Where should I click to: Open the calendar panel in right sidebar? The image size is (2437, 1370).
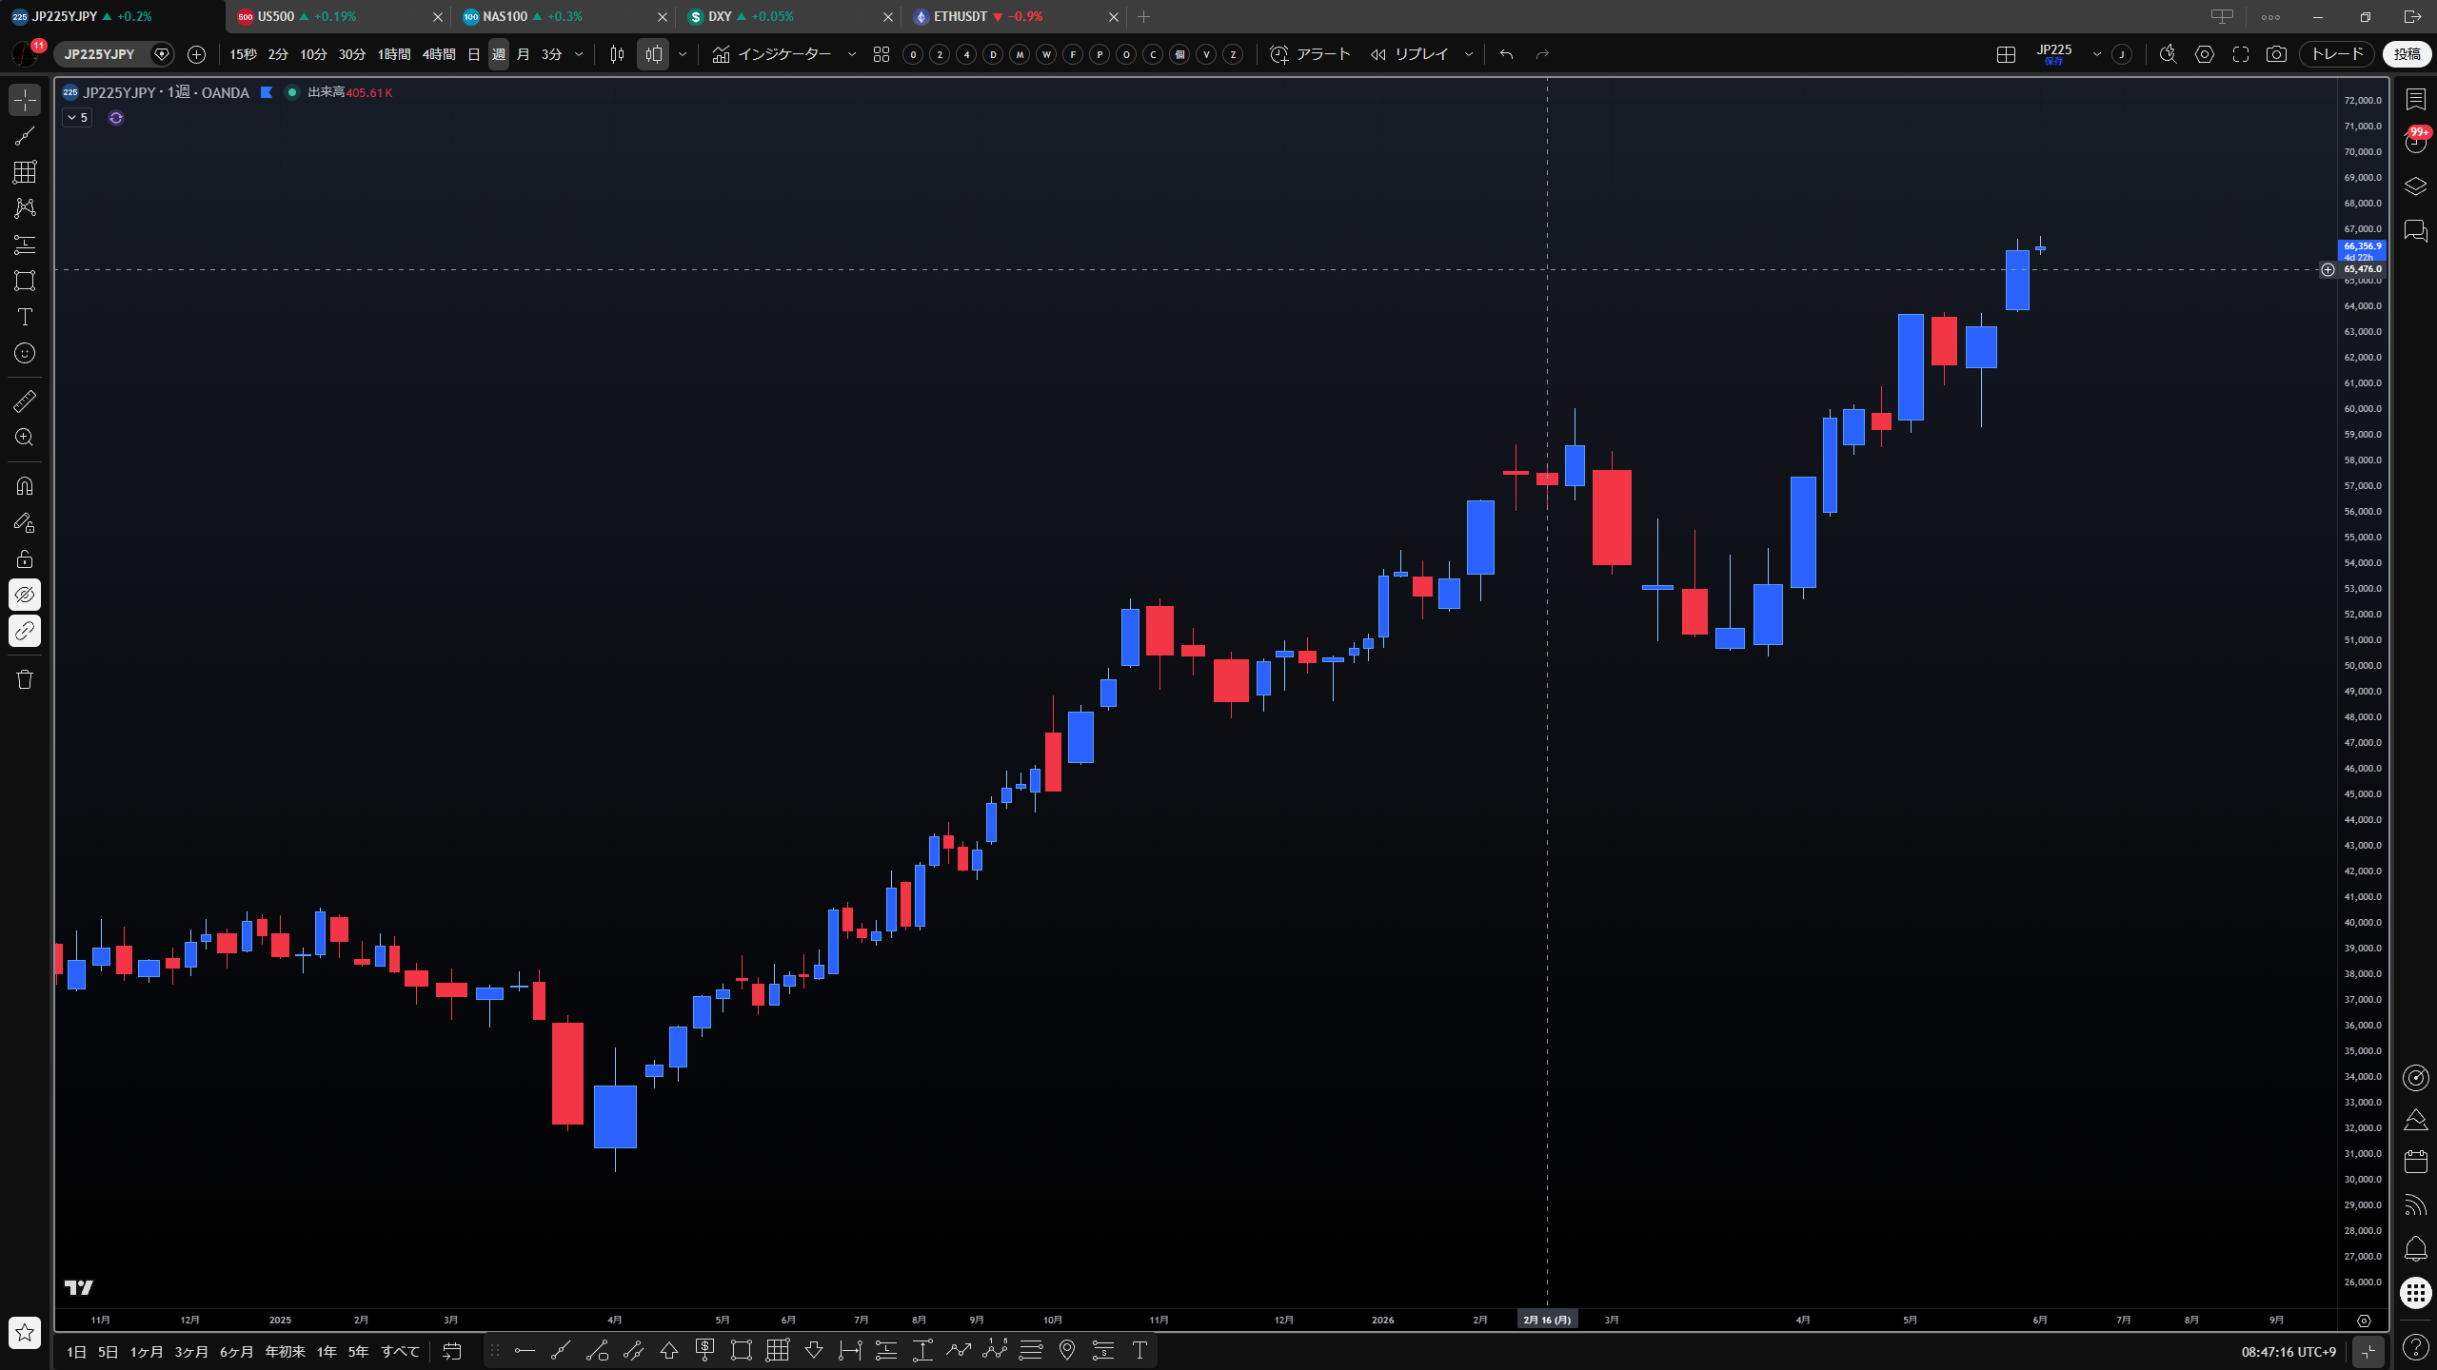[x=2415, y=1162]
